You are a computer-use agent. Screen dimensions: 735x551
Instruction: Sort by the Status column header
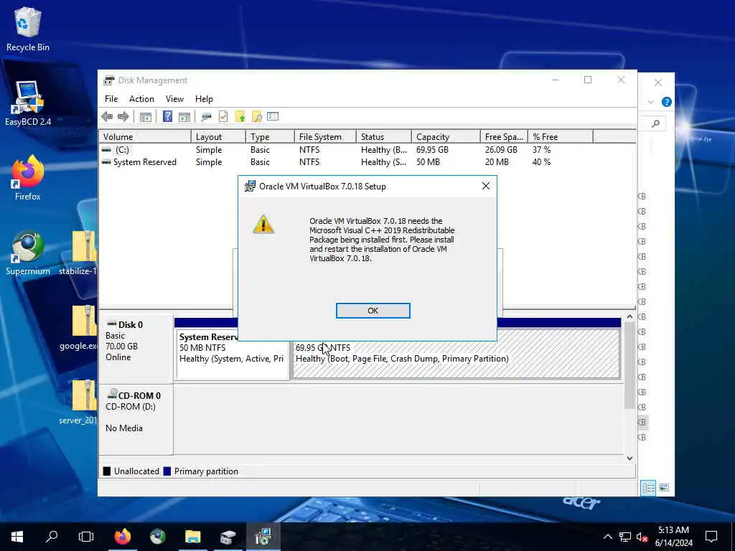click(x=384, y=137)
